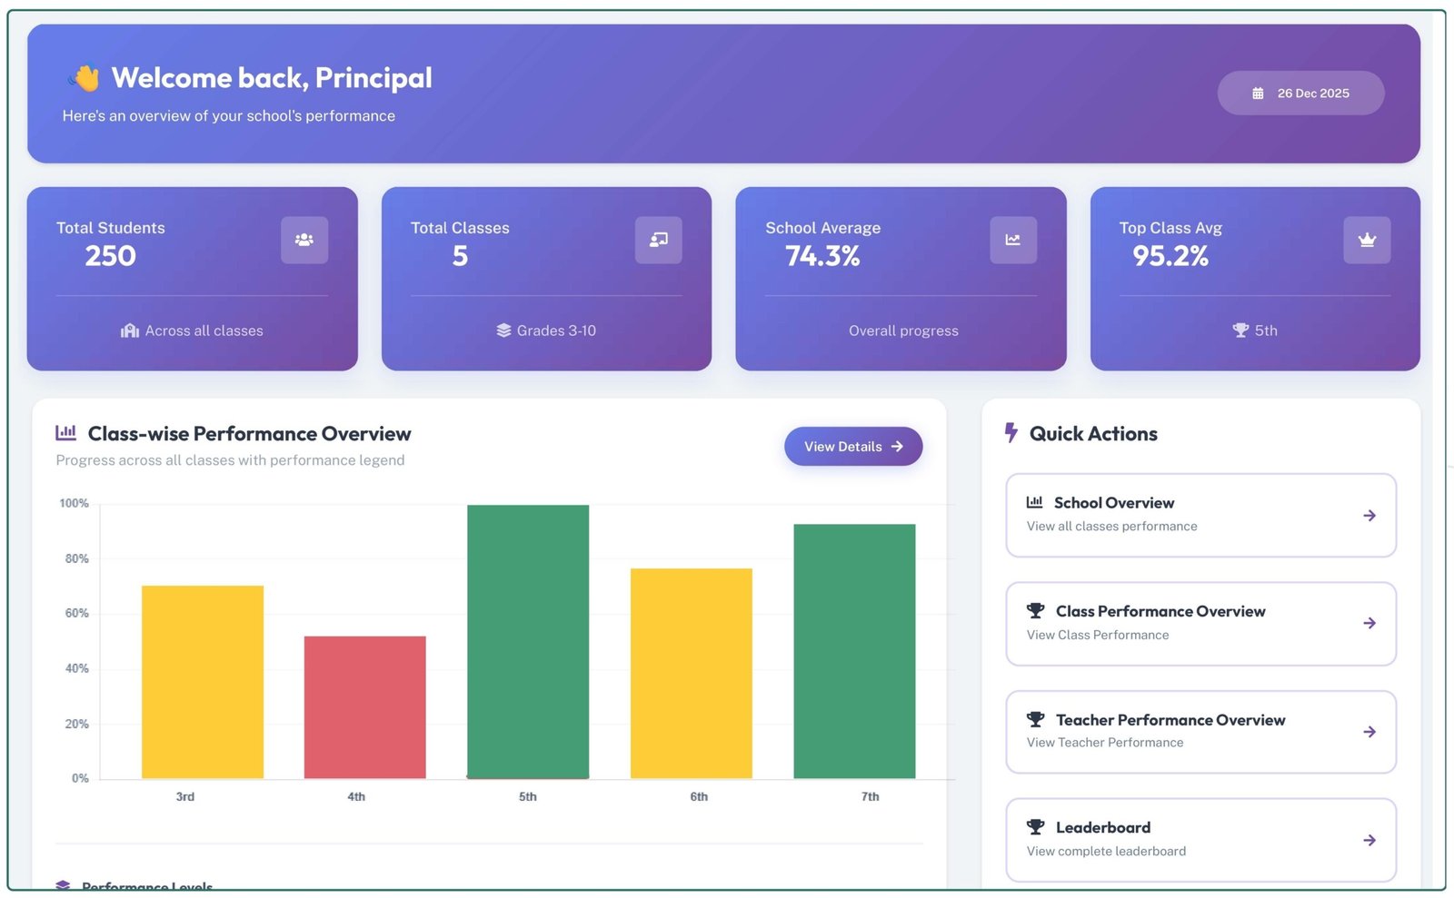Click the arrow on School Overview card
This screenshot has height=898, width=1454.
point(1369,516)
